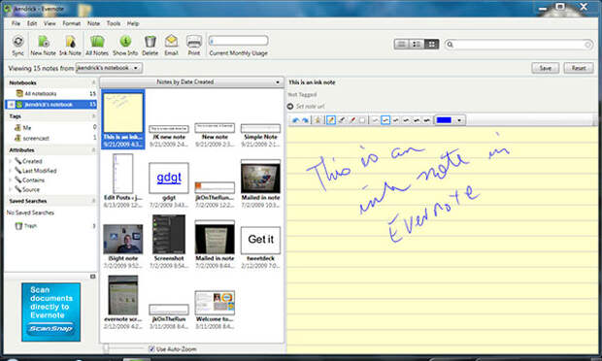Click the Reset button

578,68
